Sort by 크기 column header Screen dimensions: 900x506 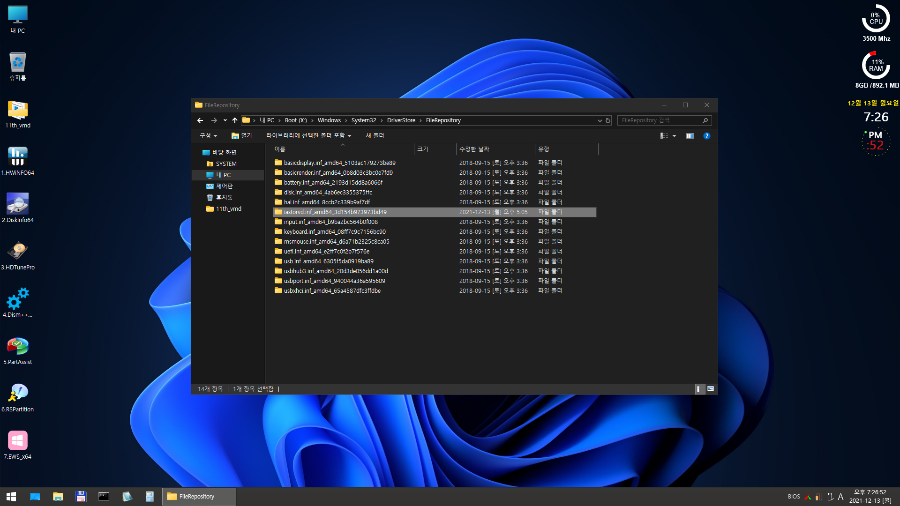click(435, 149)
